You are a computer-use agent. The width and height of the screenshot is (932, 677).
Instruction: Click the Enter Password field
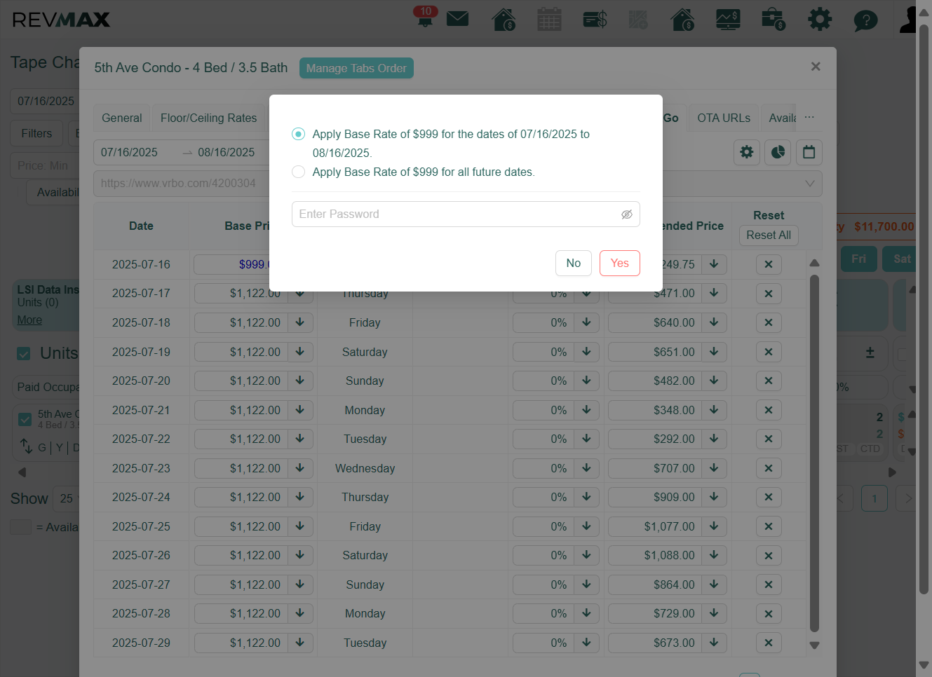(466, 214)
